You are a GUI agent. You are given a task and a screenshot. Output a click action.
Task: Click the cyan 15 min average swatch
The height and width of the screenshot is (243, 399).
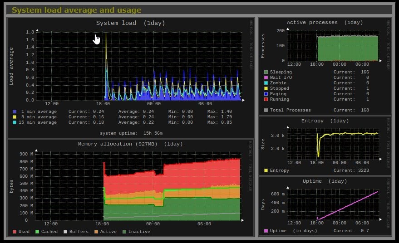click(x=15, y=122)
